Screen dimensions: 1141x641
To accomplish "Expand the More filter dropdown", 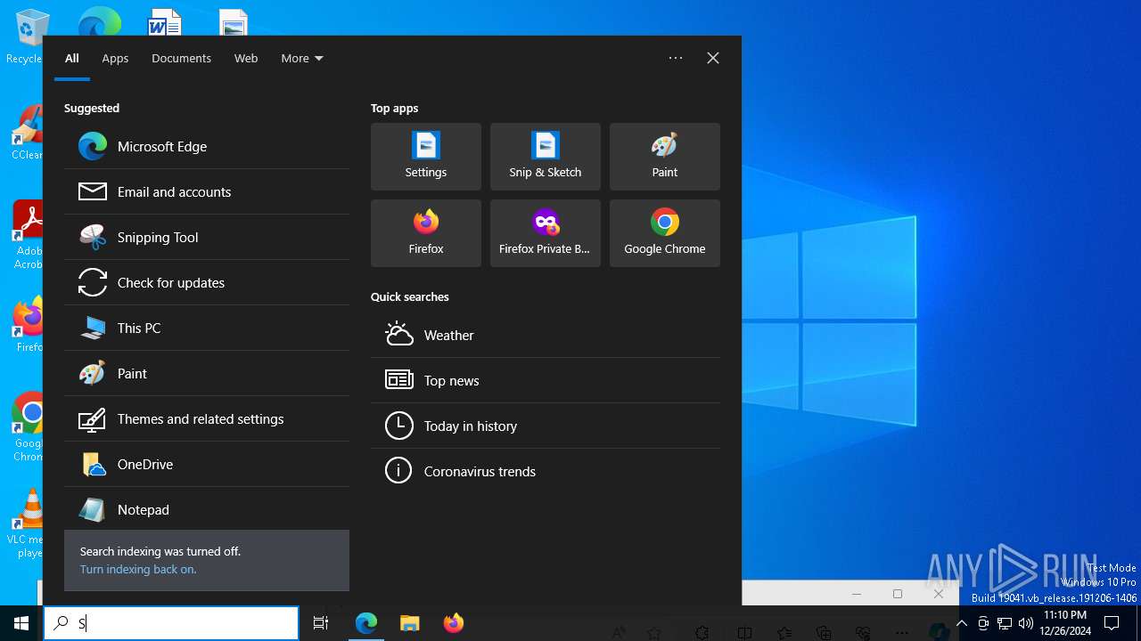I will [302, 59].
